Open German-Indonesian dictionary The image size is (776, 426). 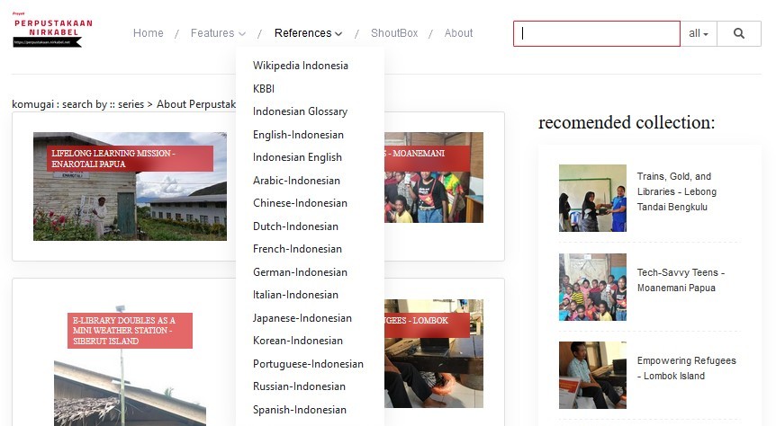tap(300, 271)
